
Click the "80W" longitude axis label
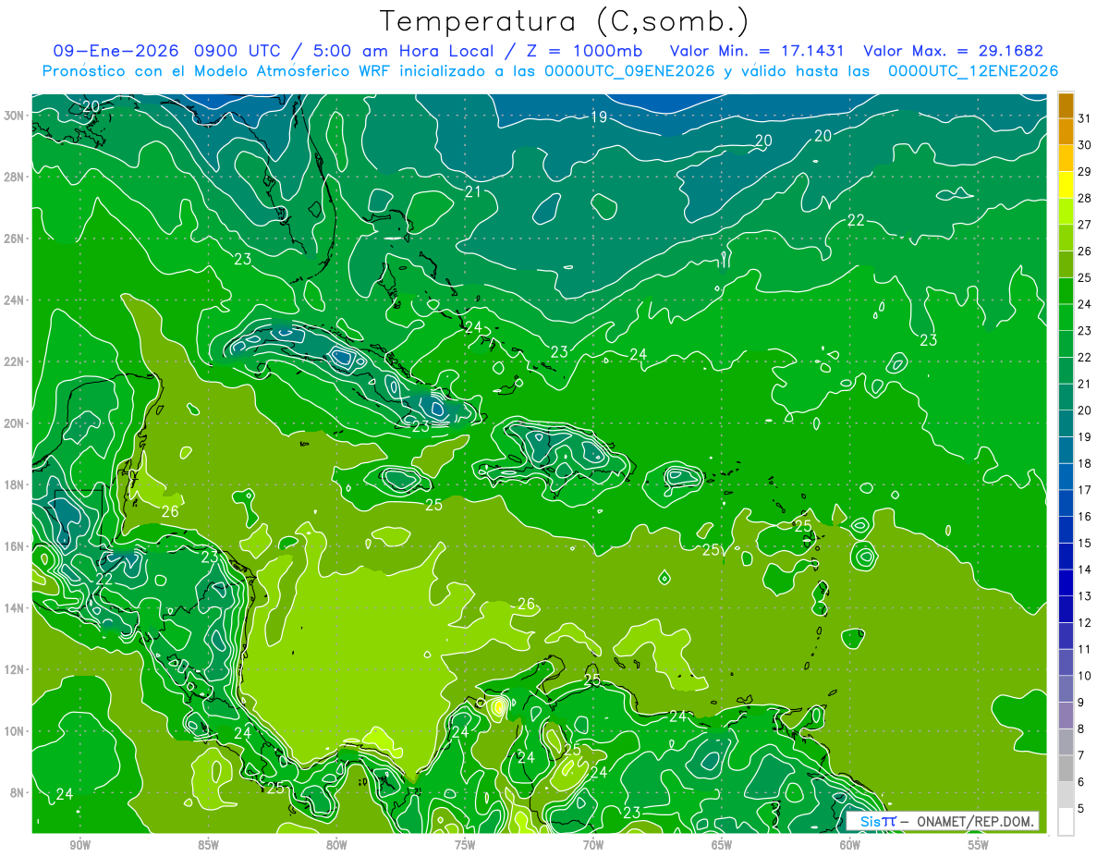tap(337, 845)
